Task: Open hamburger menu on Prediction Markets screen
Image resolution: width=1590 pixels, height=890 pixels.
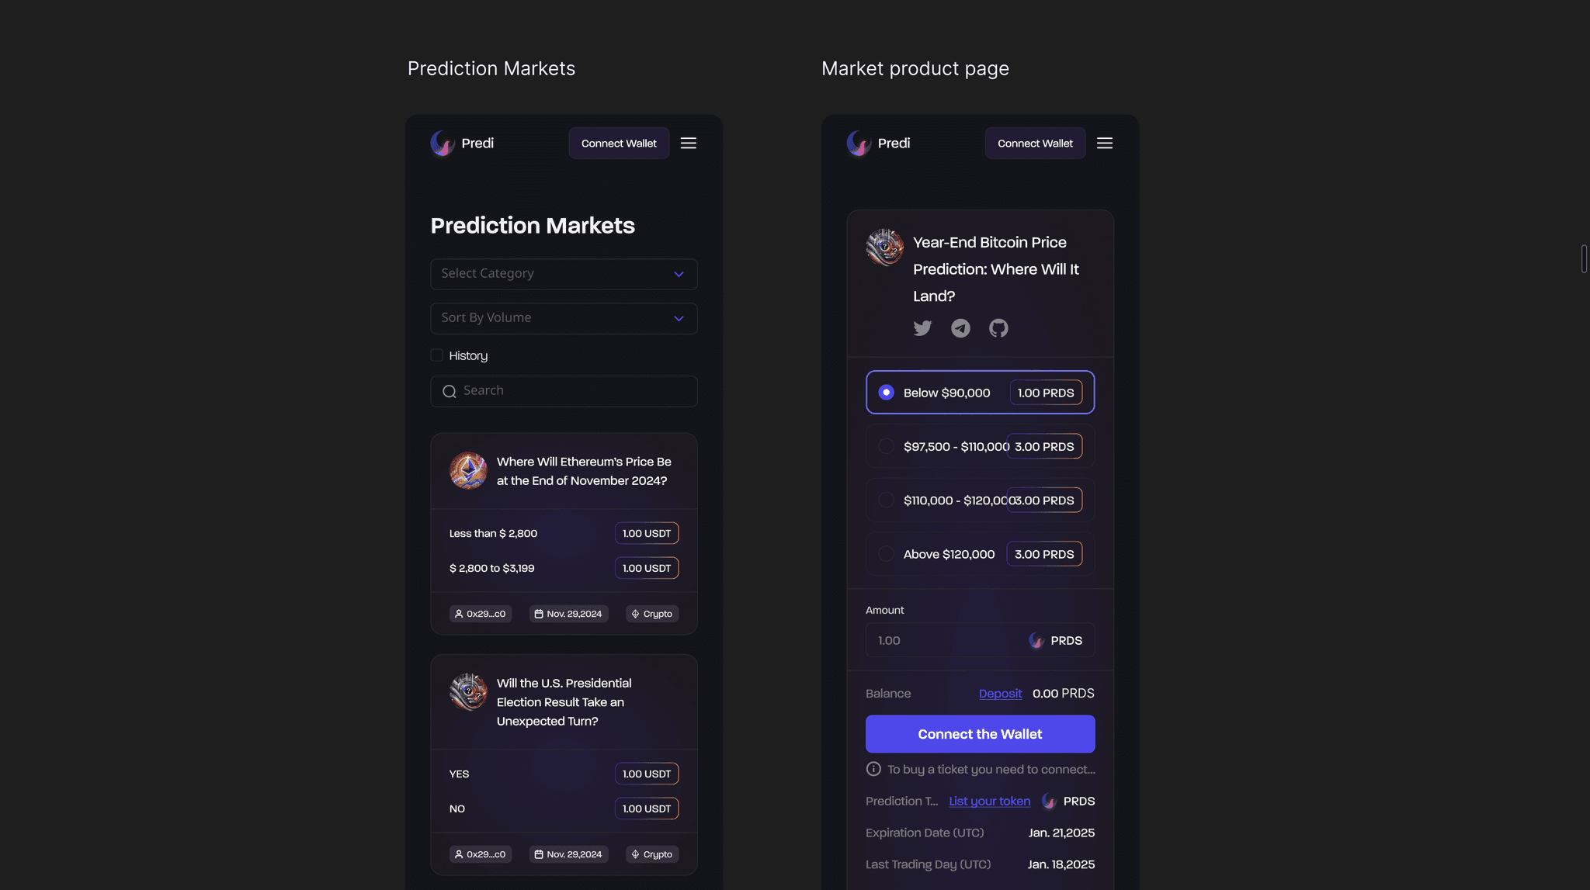Action: [x=689, y=143]
